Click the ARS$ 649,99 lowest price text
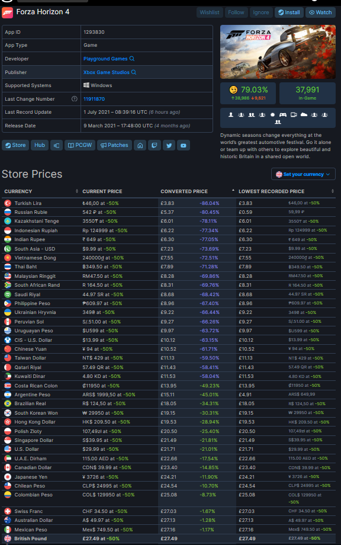 301,395
